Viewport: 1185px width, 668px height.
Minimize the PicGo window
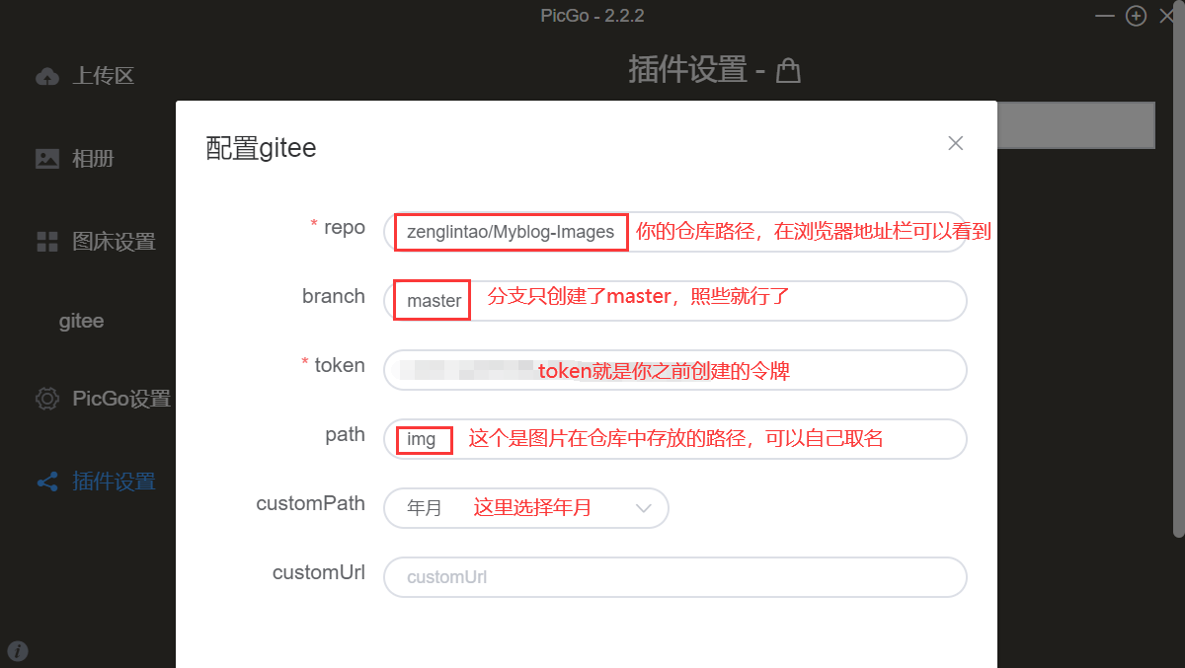(x=1106, y=16)
